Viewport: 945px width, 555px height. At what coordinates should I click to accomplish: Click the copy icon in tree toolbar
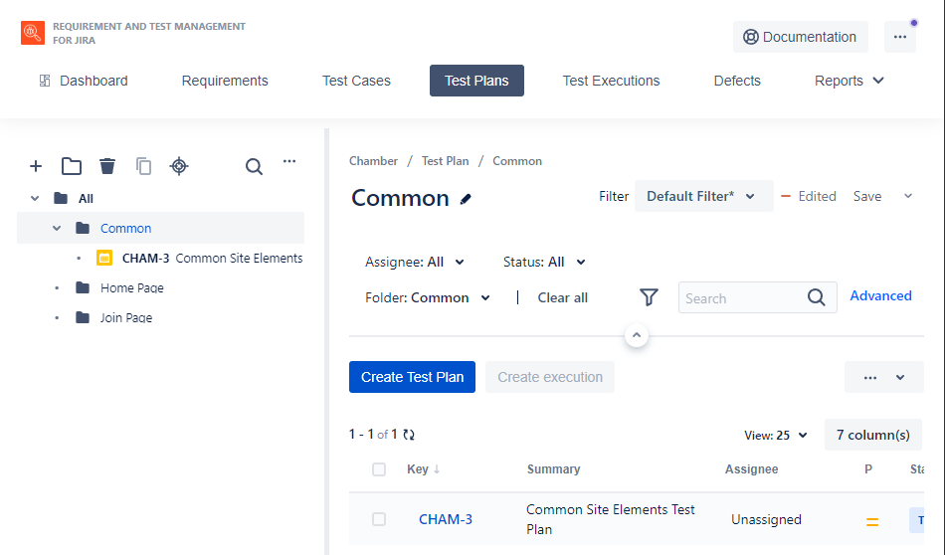[x=143, y=166]
